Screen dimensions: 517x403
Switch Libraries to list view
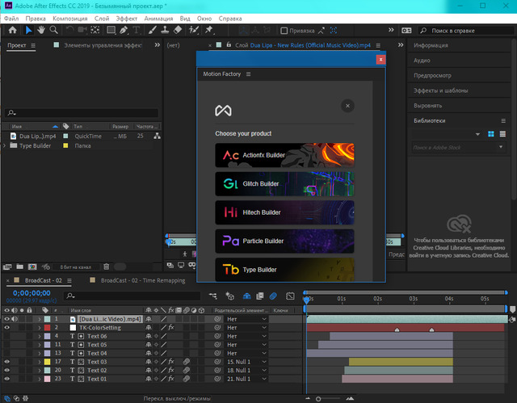502,134
